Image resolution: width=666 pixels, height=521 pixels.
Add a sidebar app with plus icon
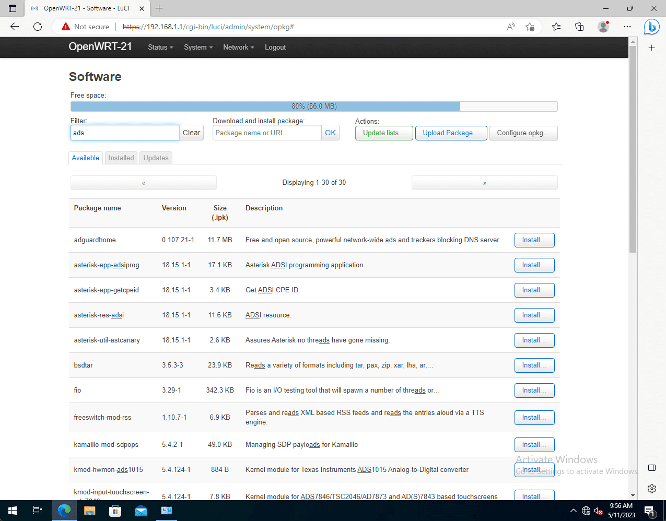click(x=652, y=48)
